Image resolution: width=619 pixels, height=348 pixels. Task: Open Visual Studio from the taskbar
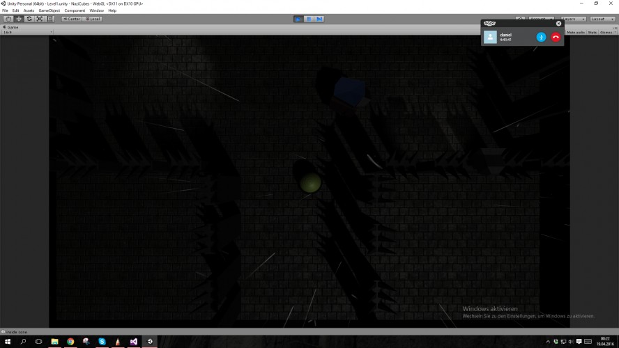[133, 341]
